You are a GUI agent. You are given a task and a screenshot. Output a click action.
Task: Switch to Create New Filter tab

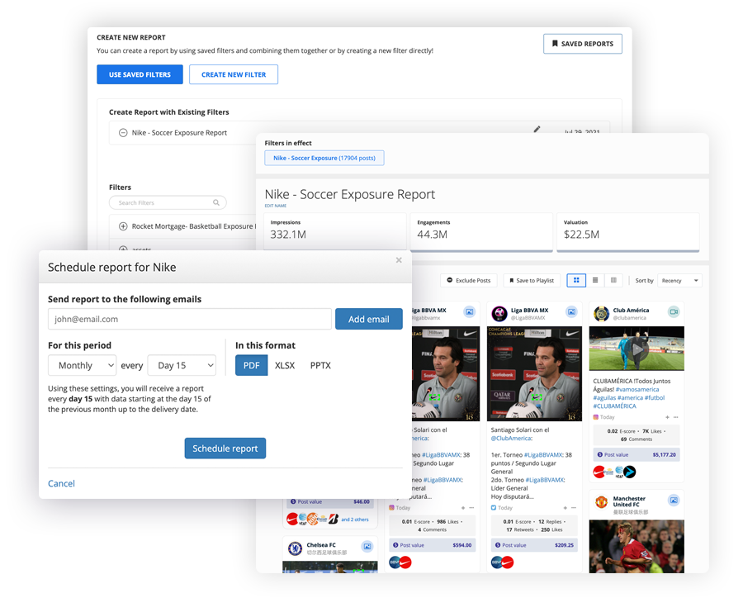click(234, 74)
